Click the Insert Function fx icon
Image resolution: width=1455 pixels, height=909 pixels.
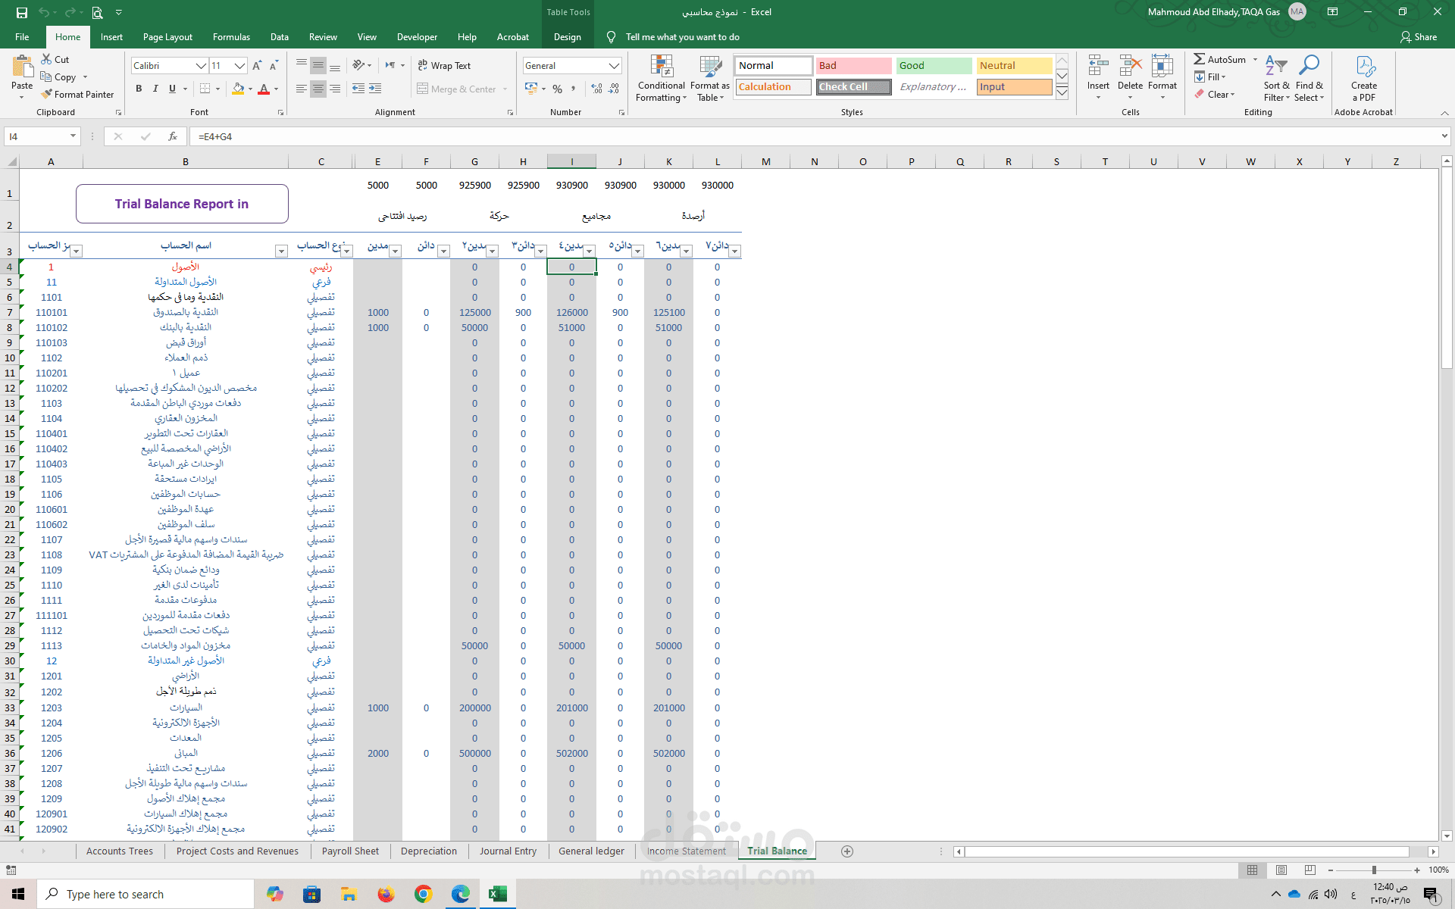(x=173, y=136)
